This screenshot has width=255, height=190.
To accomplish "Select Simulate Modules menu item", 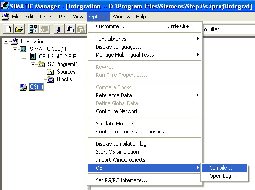I will (x=145, y=124).
